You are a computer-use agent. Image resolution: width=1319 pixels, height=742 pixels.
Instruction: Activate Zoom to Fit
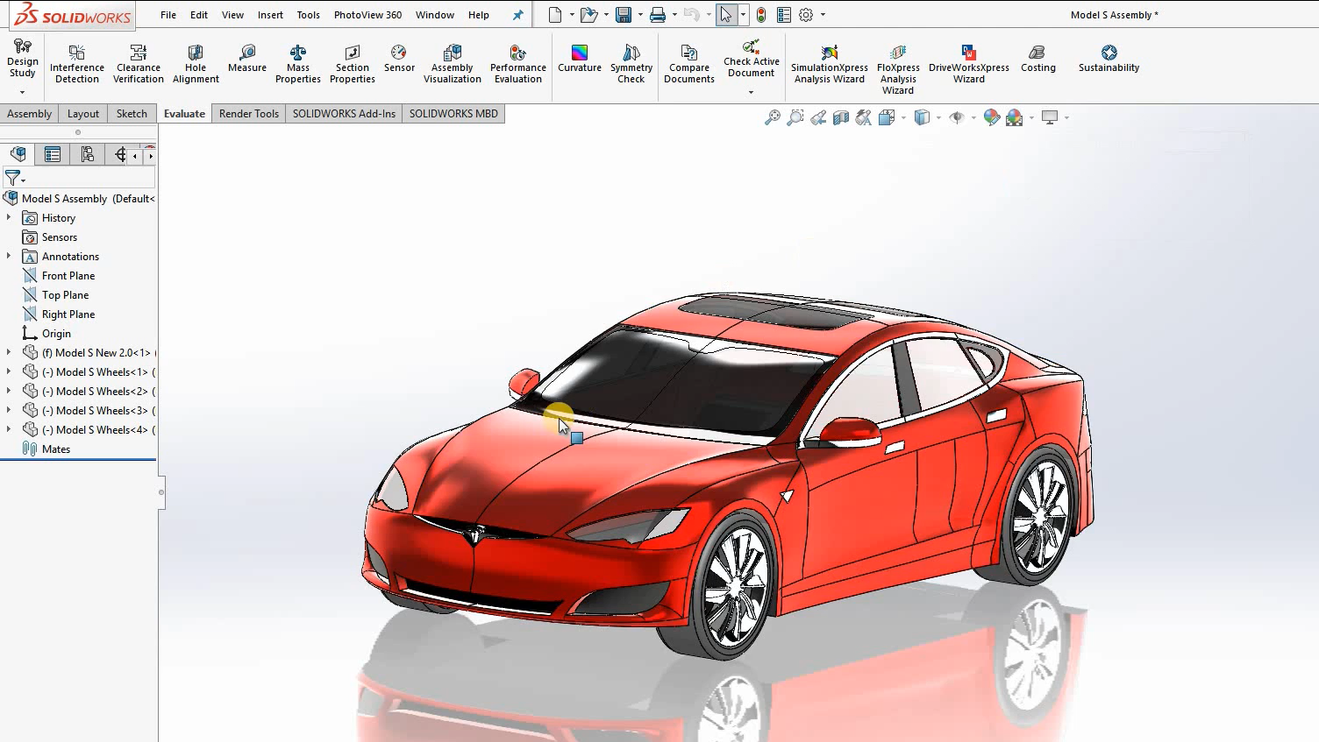tap(771, 117)
